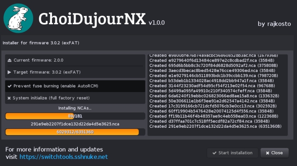Image resolution: width=297 pixels, height=166 pixels.
Task: Click the eject icon beside Current firmware
Action: click(x=10, y=60)
